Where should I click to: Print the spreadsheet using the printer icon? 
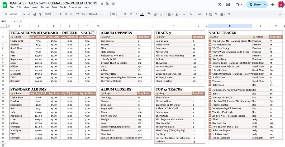35,14
